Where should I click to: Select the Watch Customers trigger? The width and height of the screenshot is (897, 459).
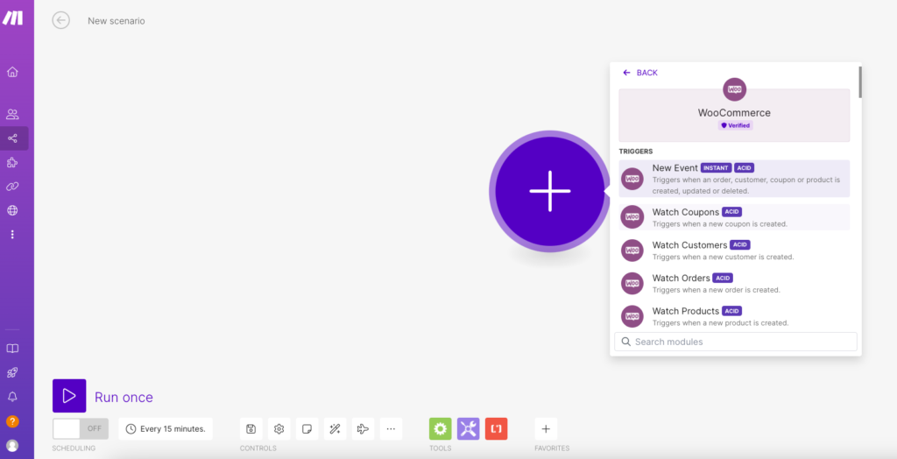(x=734, y=251)
